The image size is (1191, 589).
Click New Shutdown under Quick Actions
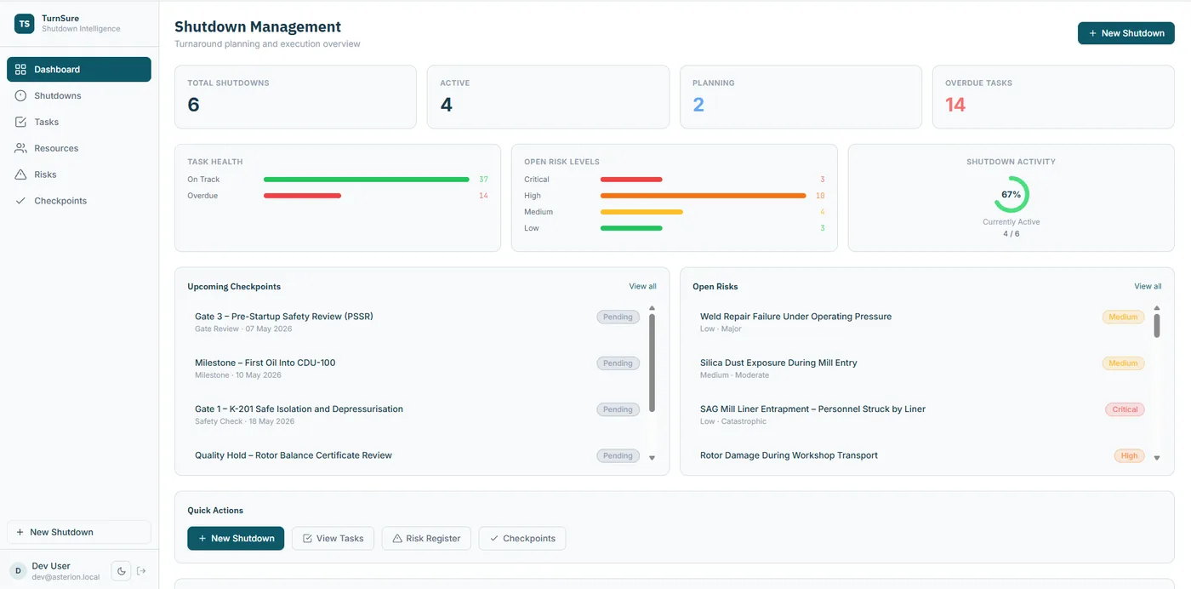(x=236, y=539)
